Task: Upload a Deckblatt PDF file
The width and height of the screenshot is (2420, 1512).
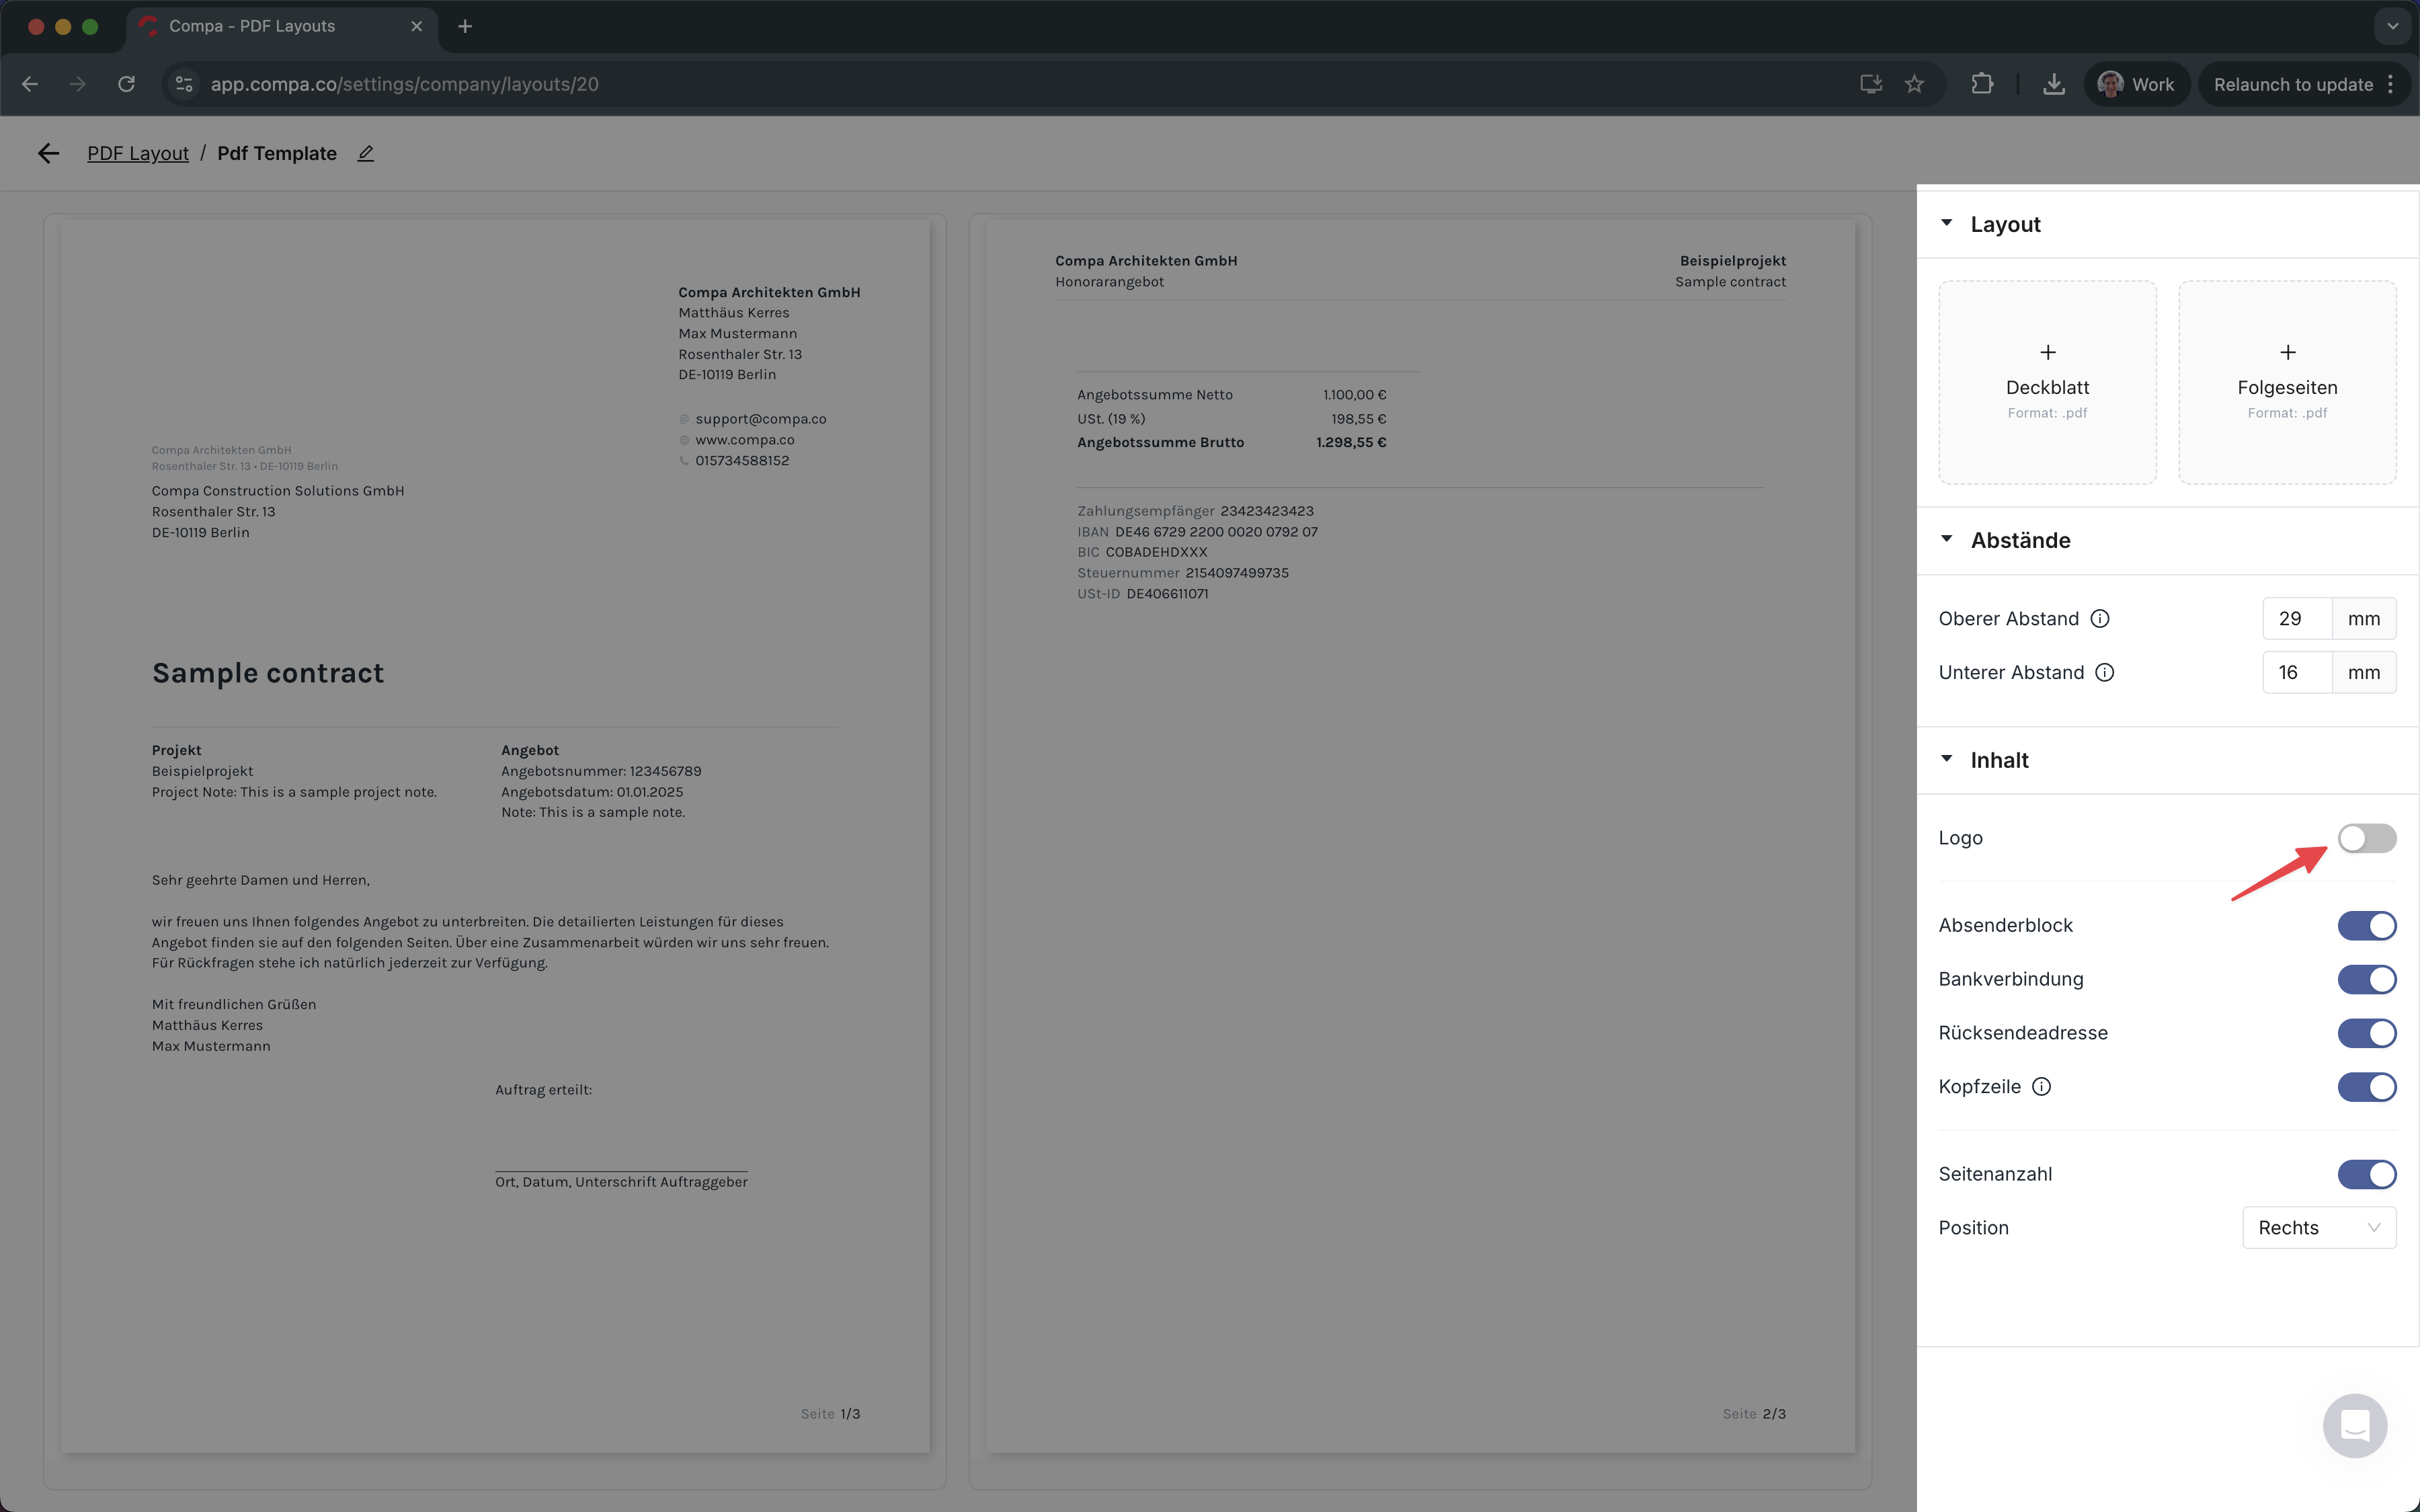Action: coord(2046,382)
